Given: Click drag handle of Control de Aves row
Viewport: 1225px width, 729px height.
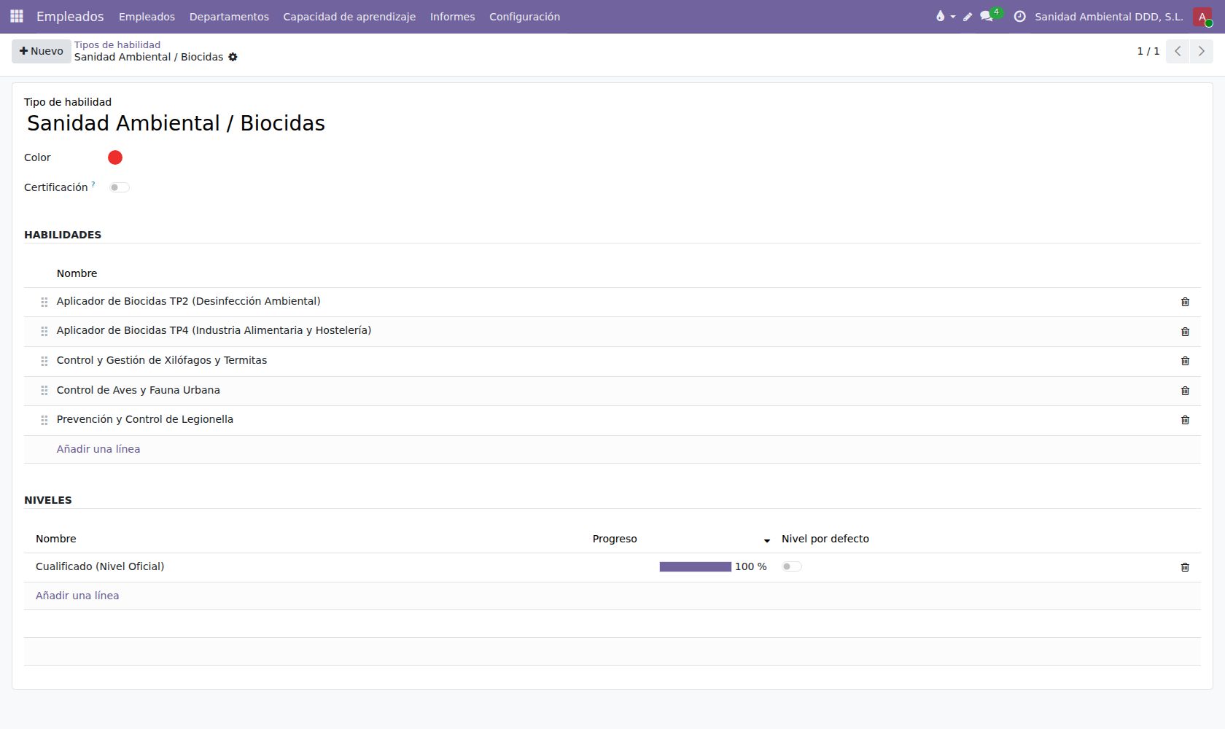Looking at the screenshot, I should [44, 391].
